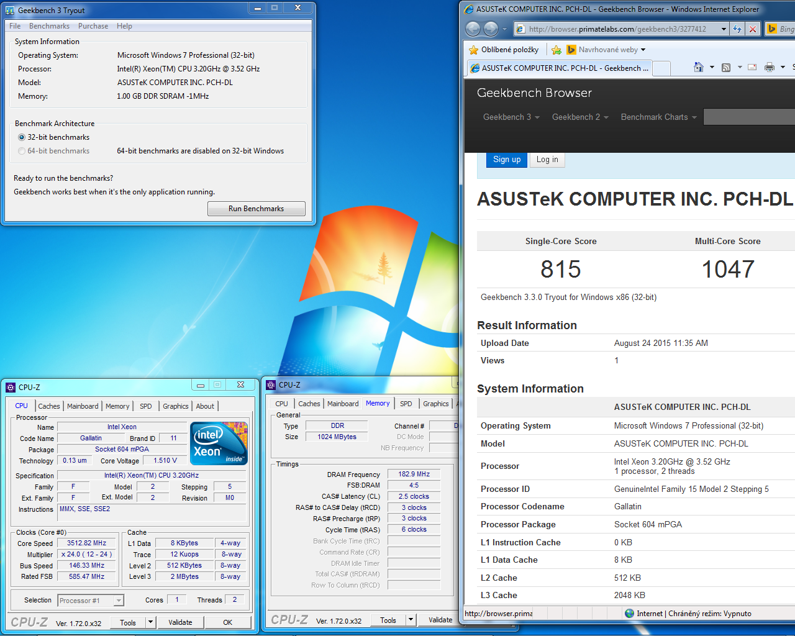Viewport: 795px width, 636px height.
Task: Click the Intel Xeon inside logo in CPU-Z
Action: coord(219,443)
